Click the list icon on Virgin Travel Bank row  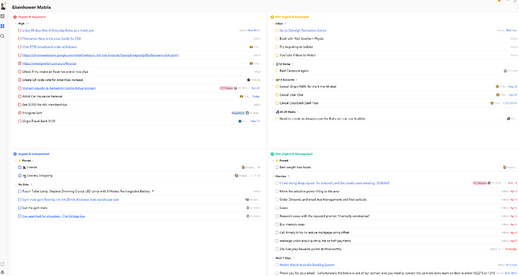pyautogui.click(x=240, y=121)
